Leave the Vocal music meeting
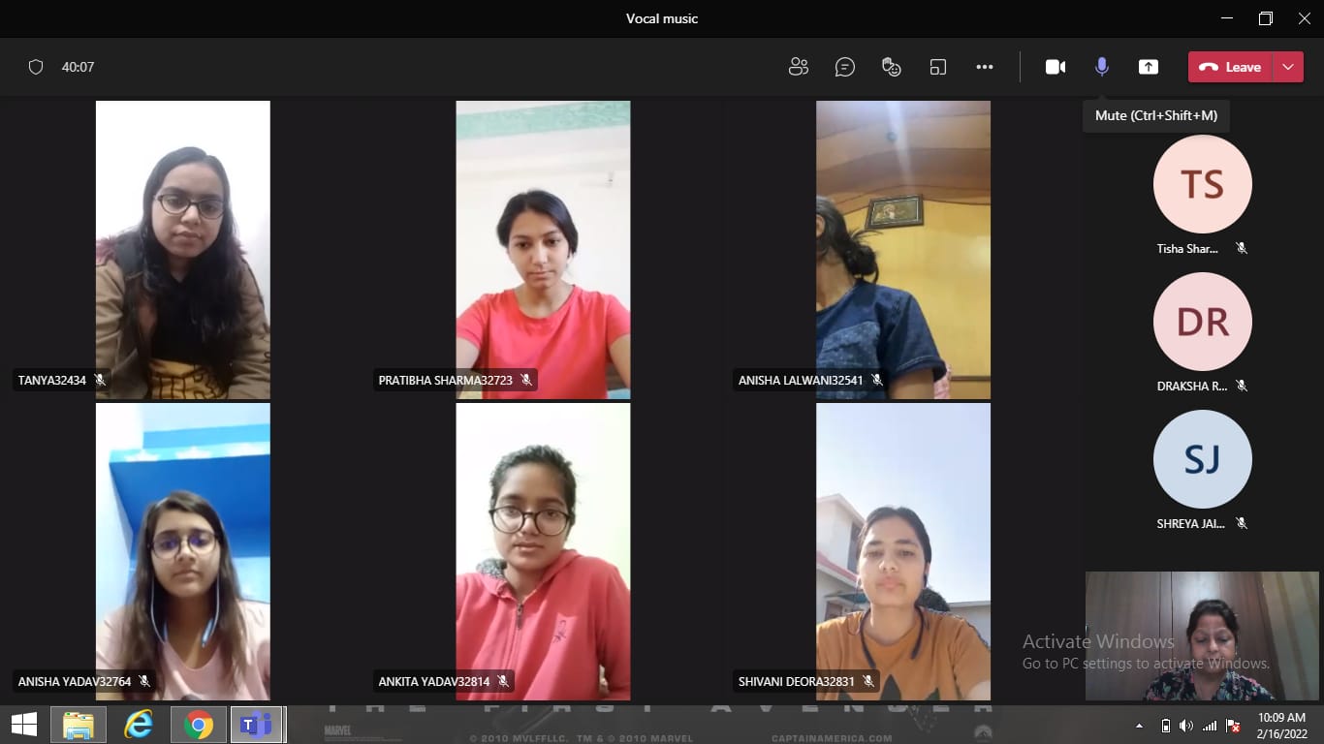1324x744 pixels. click(x=1231, y=67)
